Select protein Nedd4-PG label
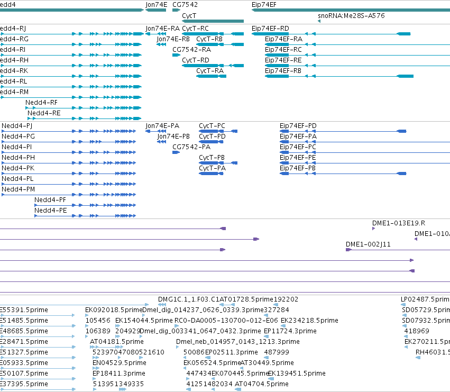The width and height of the screenshot is (450, 392). (18, 136)
